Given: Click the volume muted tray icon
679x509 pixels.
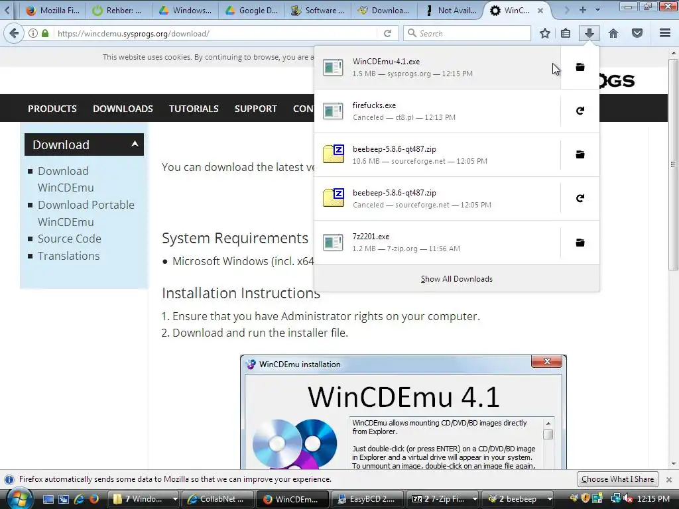Looking at the screenshot, I should (627, 499).
